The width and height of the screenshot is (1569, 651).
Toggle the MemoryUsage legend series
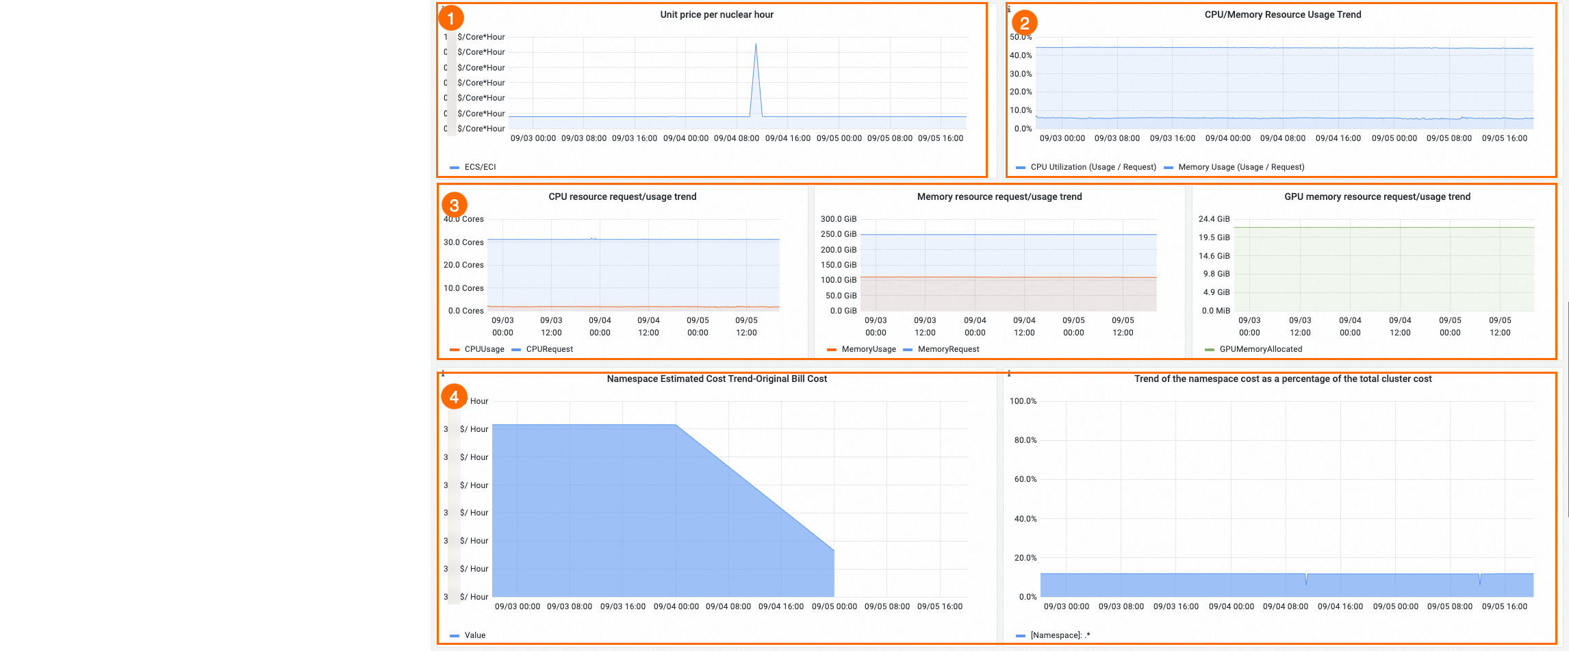pyautogui.click(x=869, y=349)
